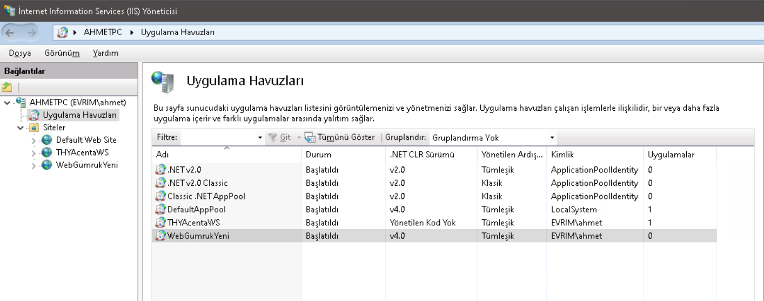The width and height of the screenshot is (764, 301).
Task: Click AHMETPC in the address breadcrumb
Action: point(103,32)
